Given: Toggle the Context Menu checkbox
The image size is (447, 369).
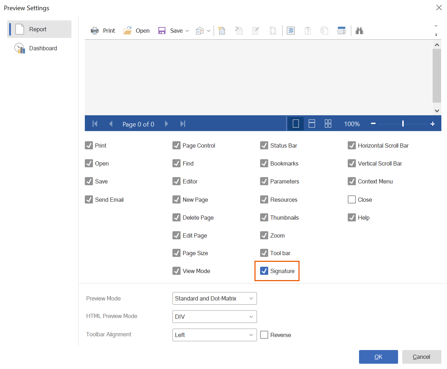Looking at the screenshot, I should point(352,181).
